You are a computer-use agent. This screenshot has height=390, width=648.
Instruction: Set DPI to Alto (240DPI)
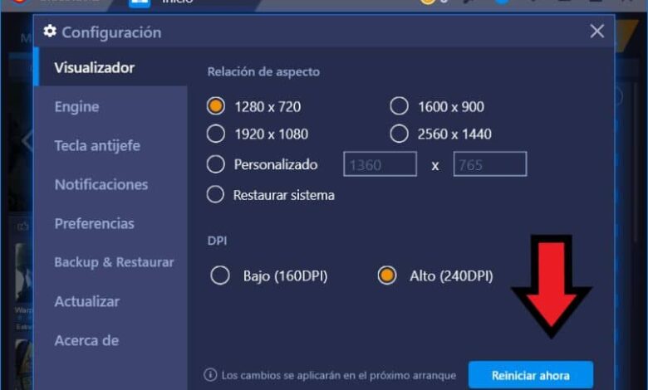coord(386,275)
